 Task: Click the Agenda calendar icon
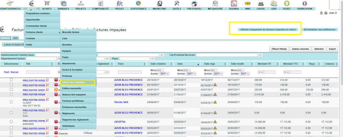(234, 3)
